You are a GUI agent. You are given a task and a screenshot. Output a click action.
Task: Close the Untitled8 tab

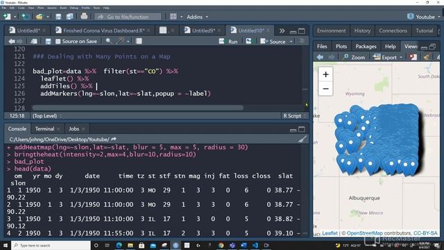click(x=44, y=31)
